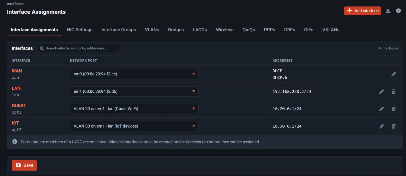Click the Save button
The width and height of the screenshot is (406, 176).
(x=24, y=165)
